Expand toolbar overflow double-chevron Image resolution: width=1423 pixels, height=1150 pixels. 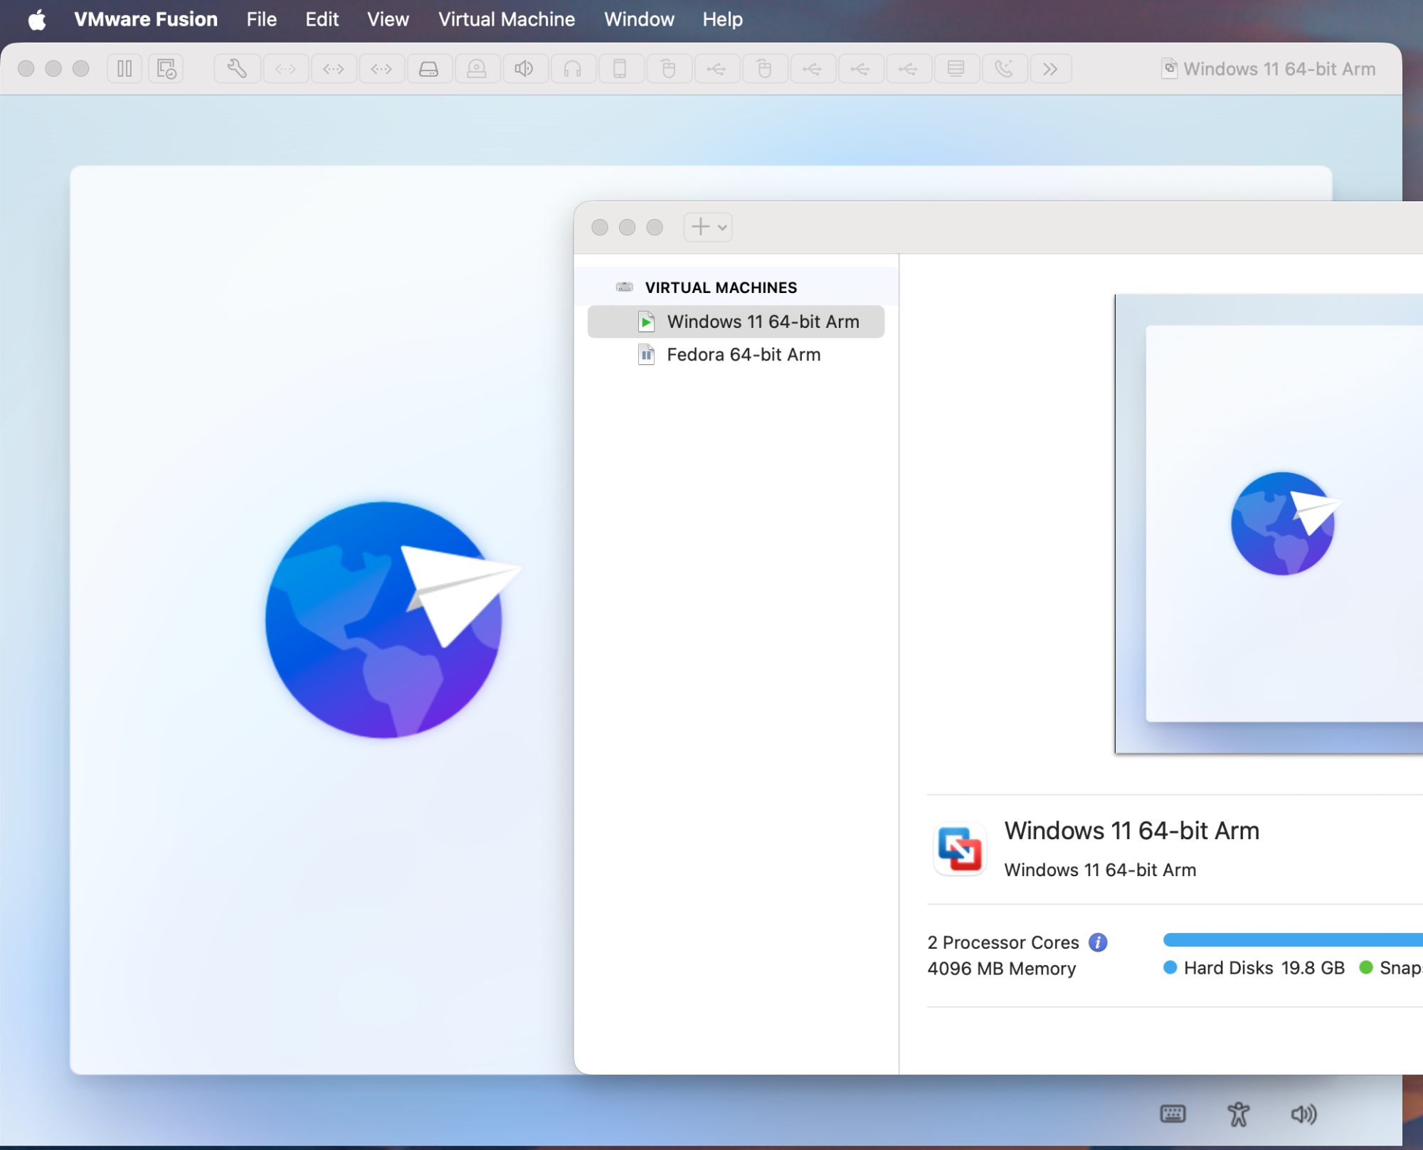click(x=1050, y=69)
